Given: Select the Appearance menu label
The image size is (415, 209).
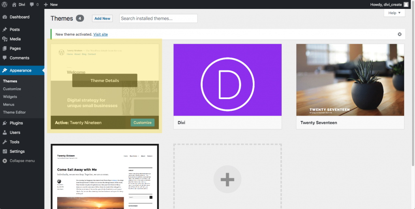Looking at the screenshot, I should [20, 70].
